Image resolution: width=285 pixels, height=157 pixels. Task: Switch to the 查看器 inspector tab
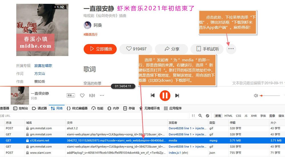(5, 108)
